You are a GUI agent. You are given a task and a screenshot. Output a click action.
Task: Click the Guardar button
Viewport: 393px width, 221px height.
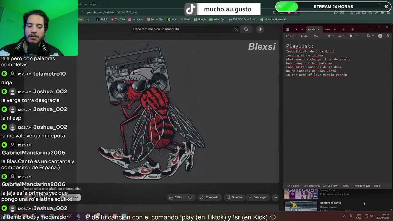coord(234,197)
